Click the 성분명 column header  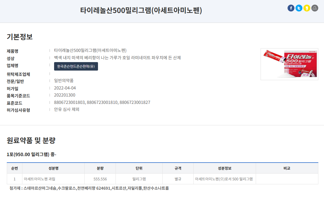point(53,168)
